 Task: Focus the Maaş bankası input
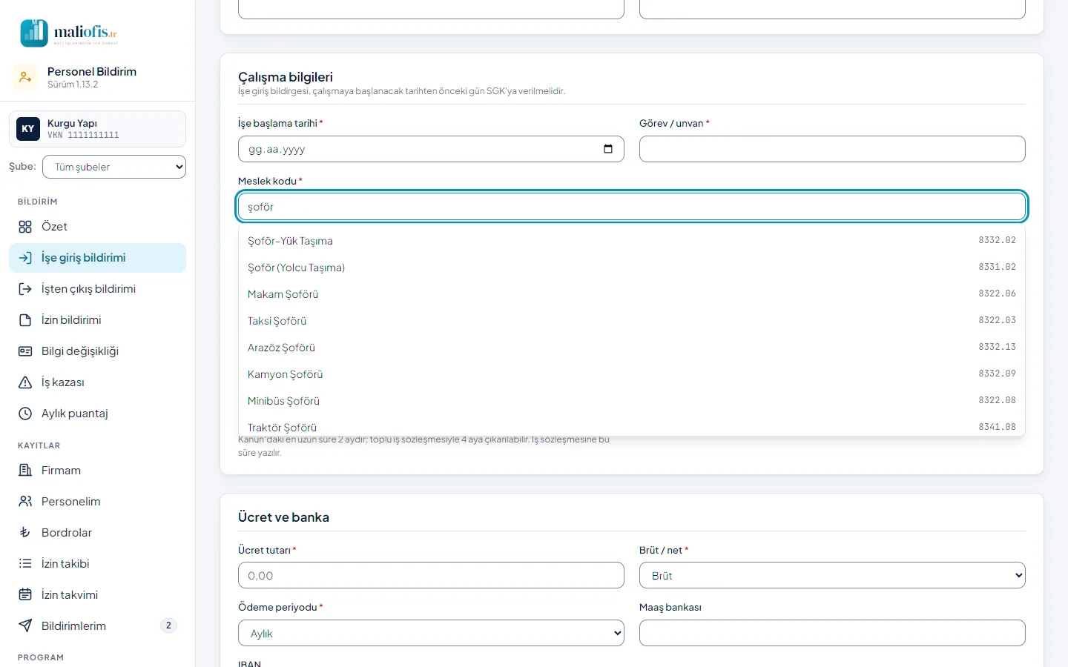pos(832,633)
